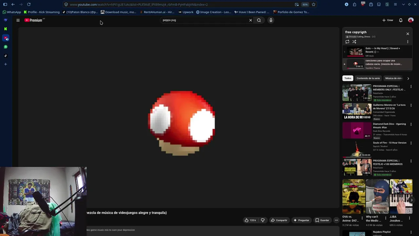Image resolution: width=419 pixels, height=236 pixels.
Task: Reload the current page
Action: pos(29,4)
